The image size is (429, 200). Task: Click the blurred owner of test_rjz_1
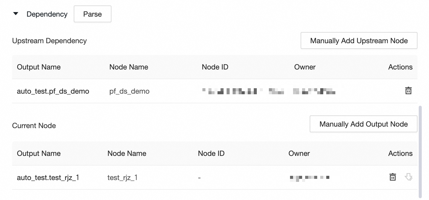point(309,177)
